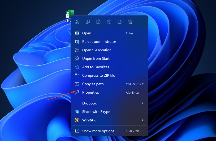Select Run as administrator
Screen dimensions: 216x141
click(x=109, y=42)
